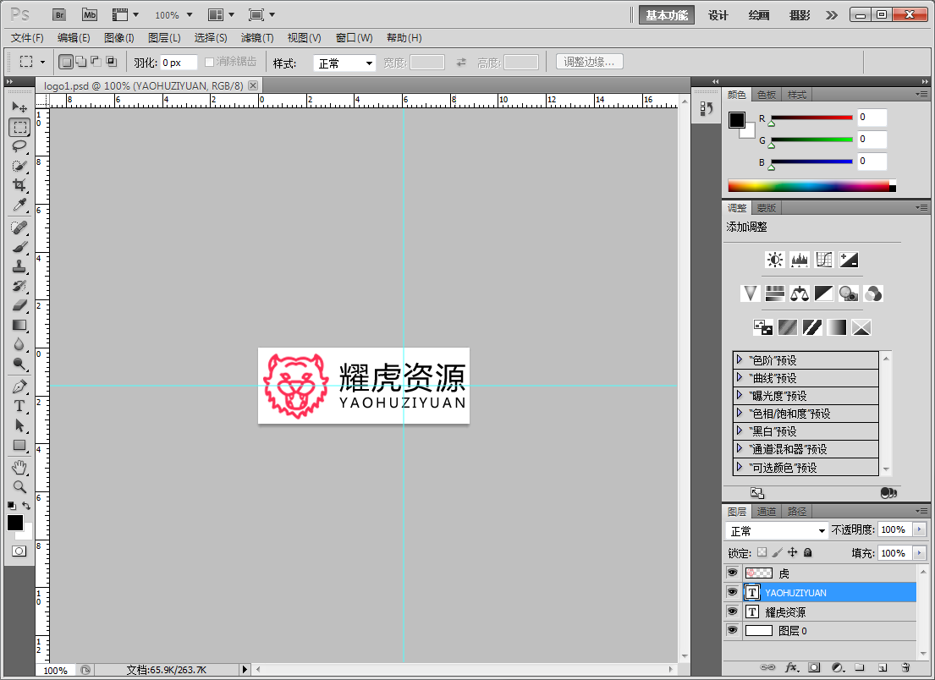Click the 设计 workspace button
Screen dimensions: 935x680
click(x=718, y=15)
